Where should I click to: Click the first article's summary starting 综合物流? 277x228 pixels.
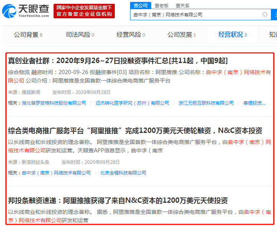coord(139,76)
